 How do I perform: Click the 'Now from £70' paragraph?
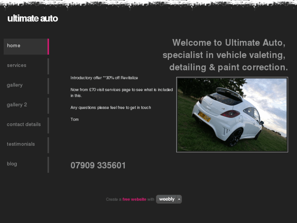(122, 92)
